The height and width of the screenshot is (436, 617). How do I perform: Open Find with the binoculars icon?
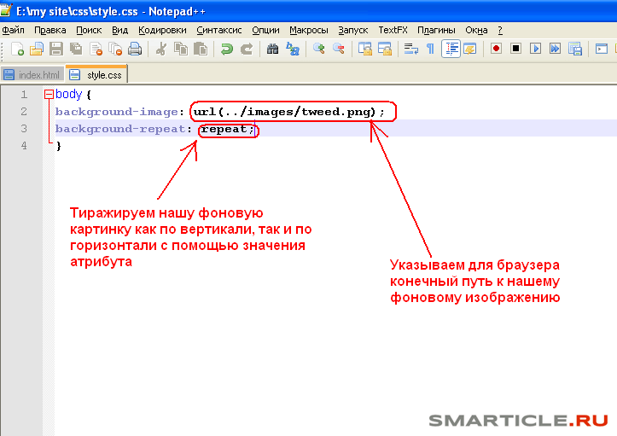[273, 49]
